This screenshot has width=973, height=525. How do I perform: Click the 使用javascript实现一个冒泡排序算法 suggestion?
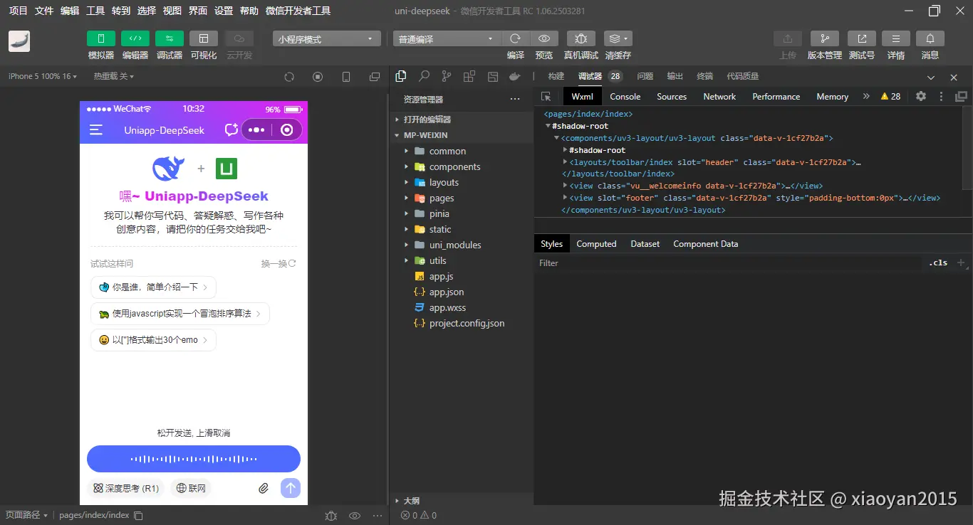pos(180,313)
